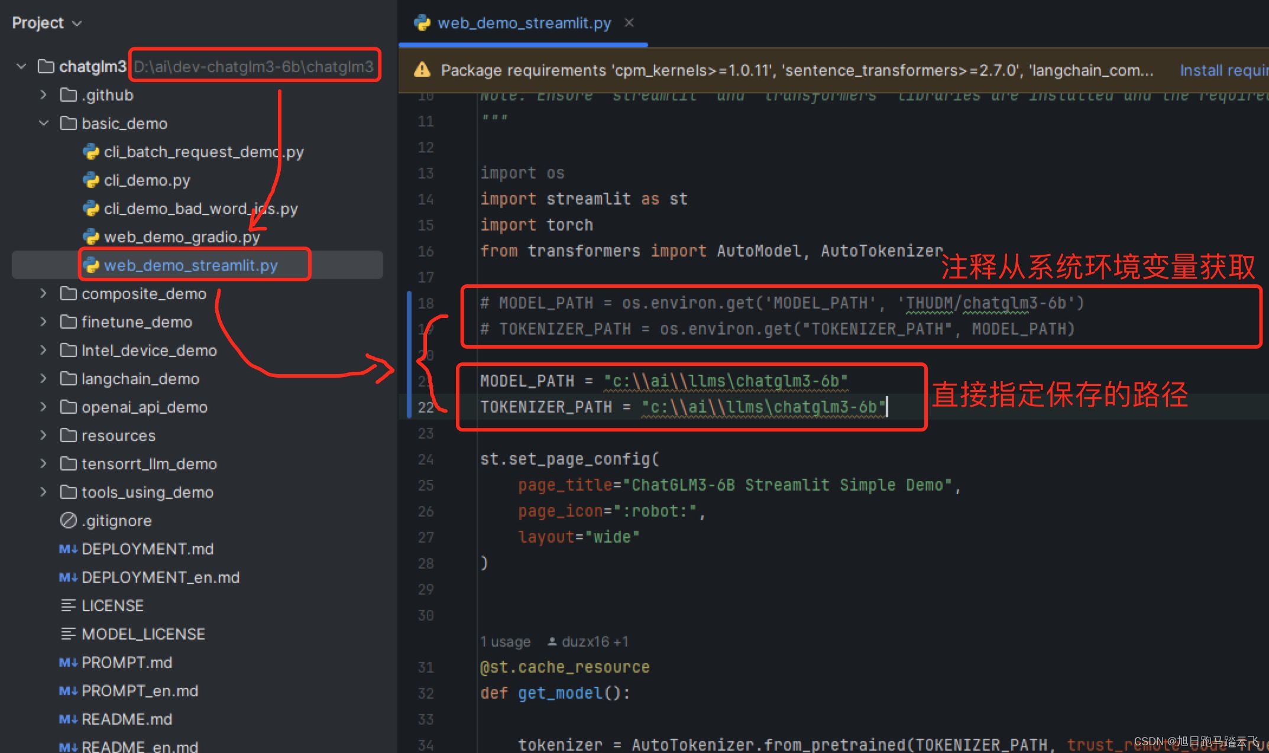This screenshot has height=753, width=1269.
Task: Click folder icon of .github directory
Action: click(x=69, y=95)
